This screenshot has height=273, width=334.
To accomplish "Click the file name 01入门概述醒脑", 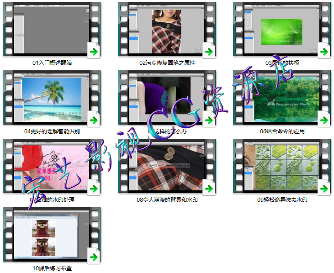I will (52, 63).
